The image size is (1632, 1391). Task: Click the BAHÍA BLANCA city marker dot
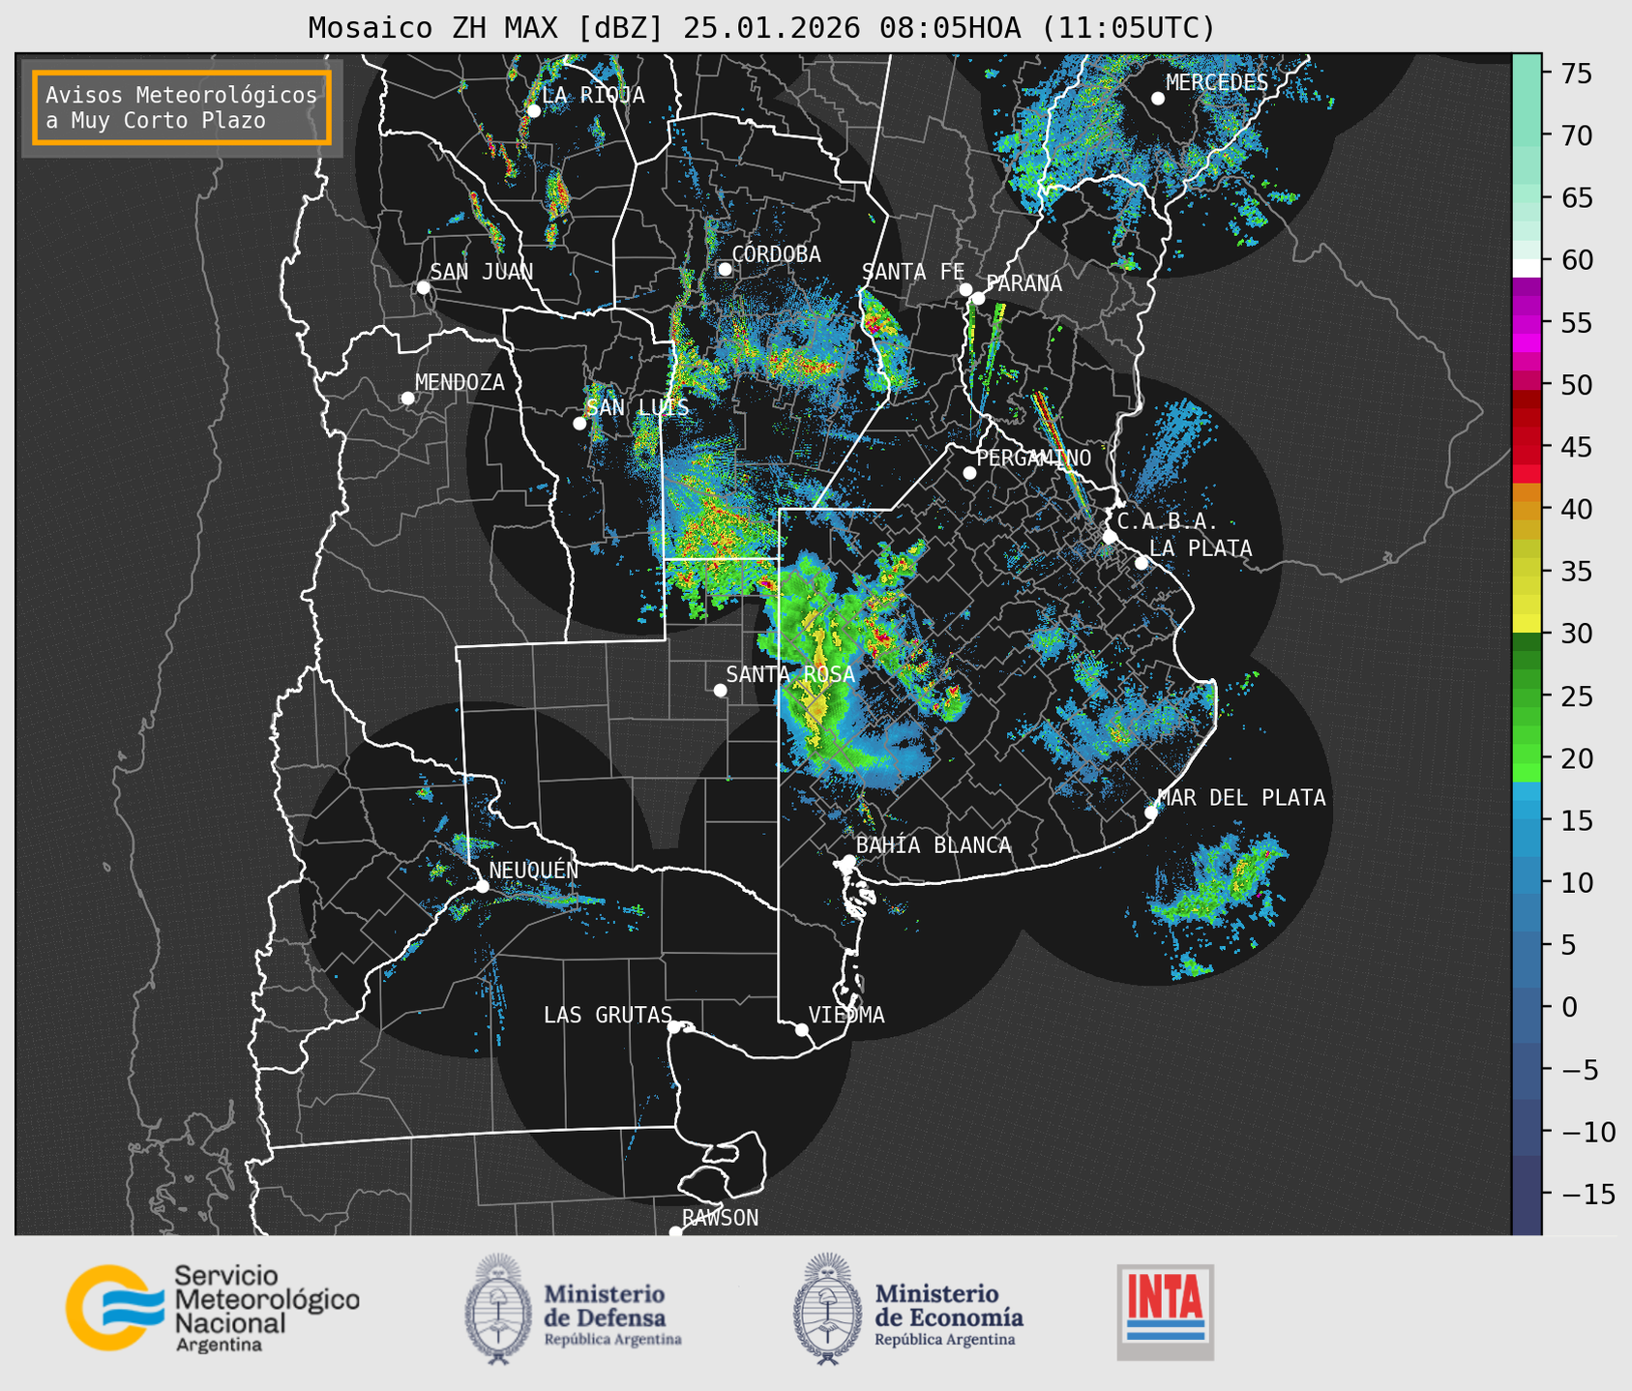coord(848,860)
